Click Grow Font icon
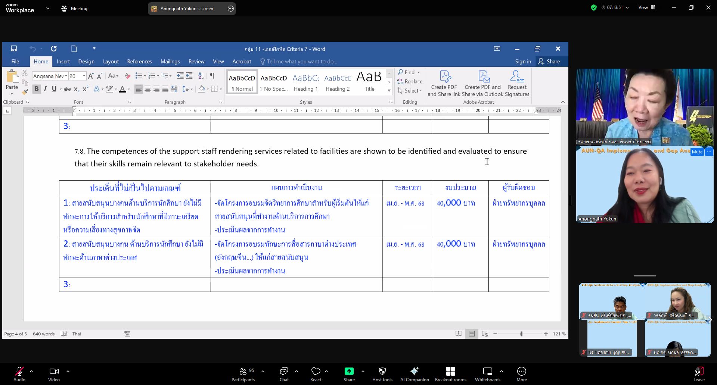 91,76
